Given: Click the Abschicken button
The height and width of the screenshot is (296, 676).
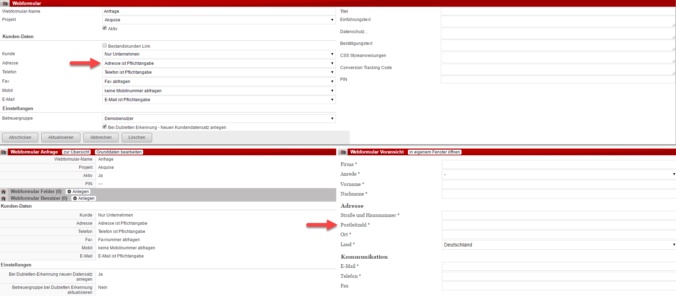Looking at the screenshot, I should click(x=20, y=137).
